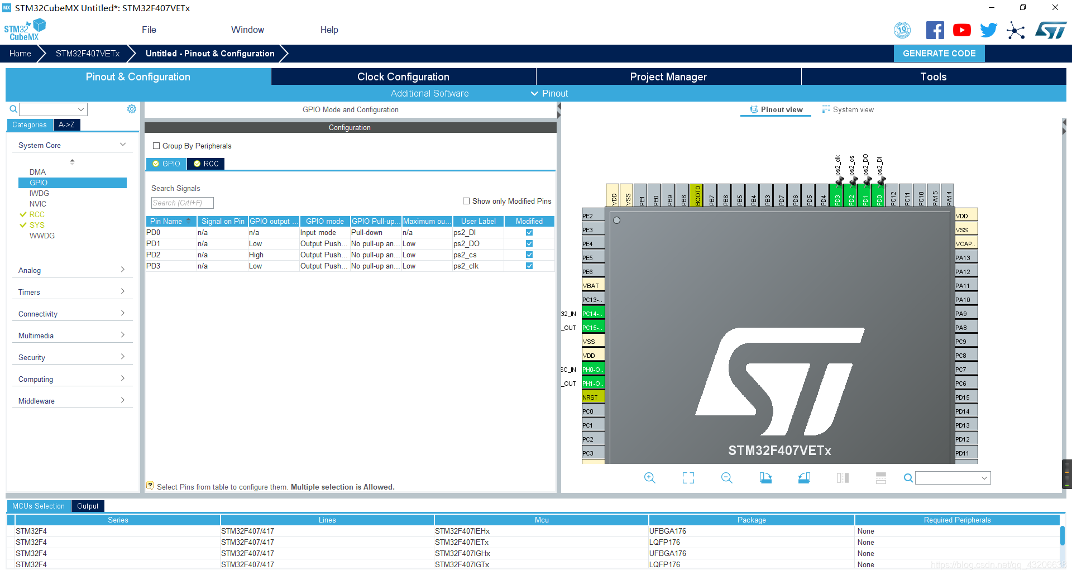Click the ST logo in header

point(1051,30)
